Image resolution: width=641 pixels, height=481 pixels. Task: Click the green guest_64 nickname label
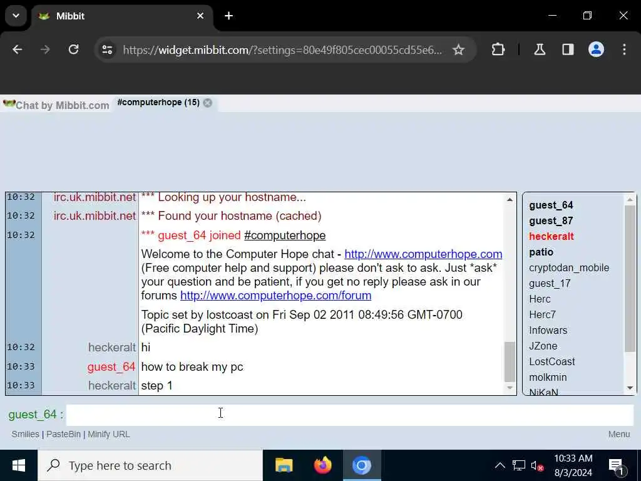tap(33, 415)
